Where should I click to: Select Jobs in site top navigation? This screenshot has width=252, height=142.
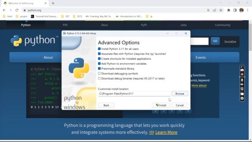pos(183,25)
